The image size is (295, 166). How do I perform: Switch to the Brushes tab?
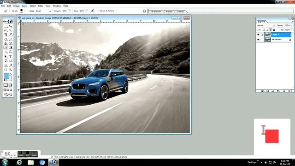169,12
